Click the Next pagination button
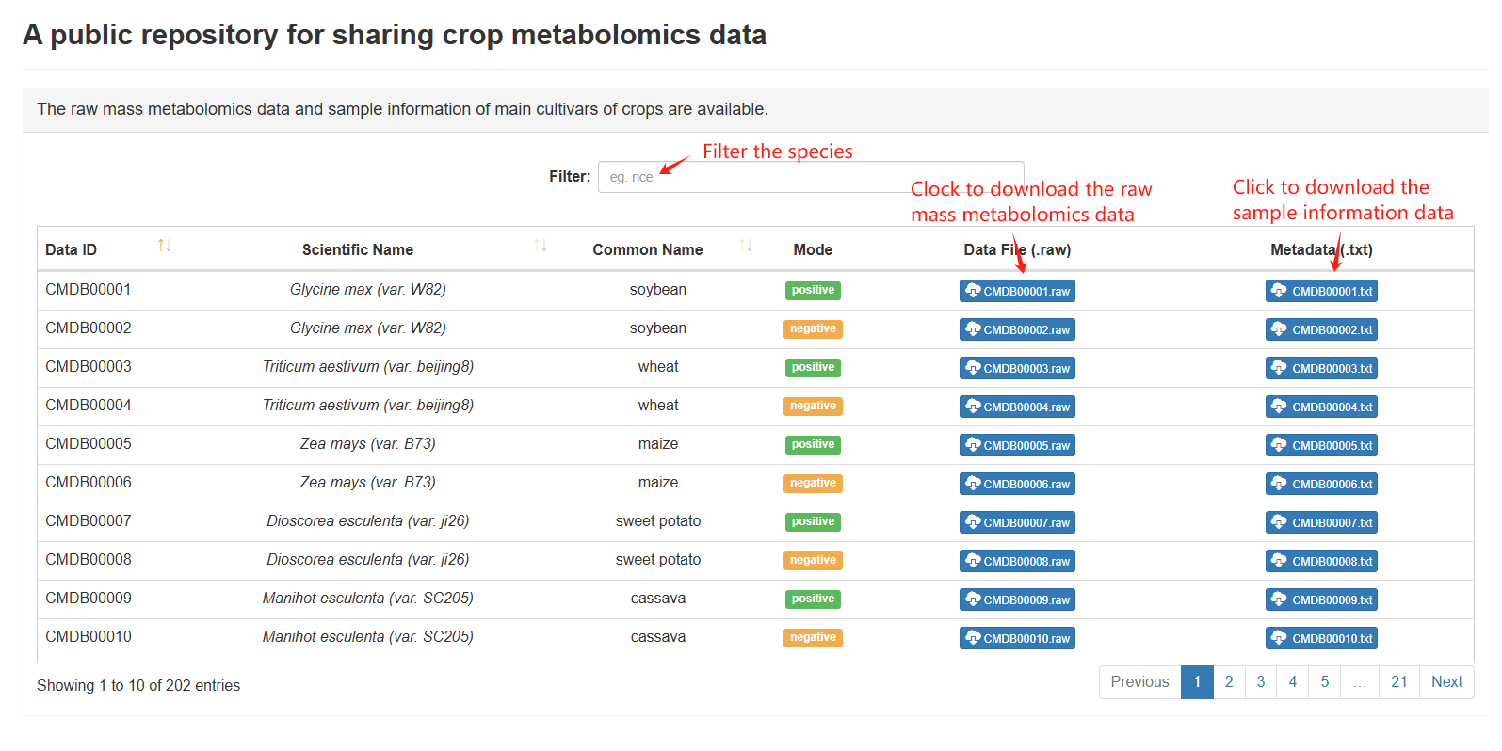 pos(1446,682)
